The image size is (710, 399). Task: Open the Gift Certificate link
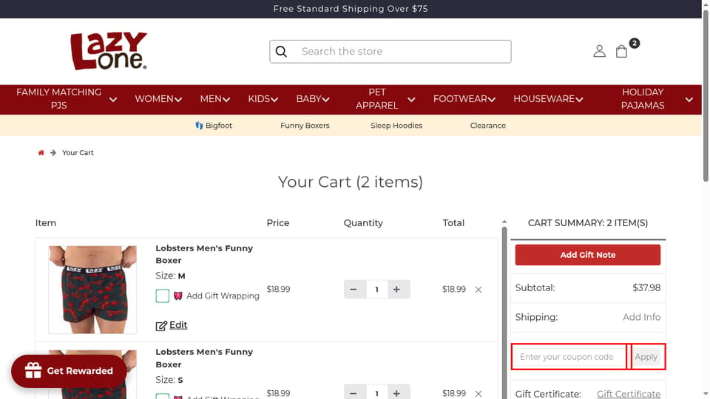(628, 394)
